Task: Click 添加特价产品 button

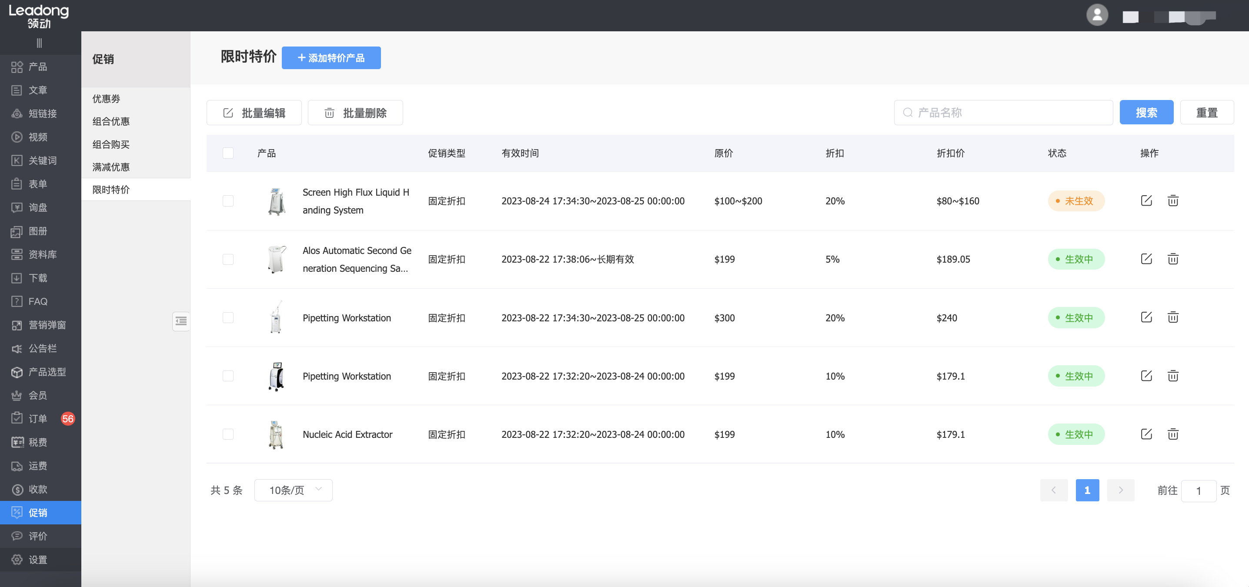Action: point(331,58)
